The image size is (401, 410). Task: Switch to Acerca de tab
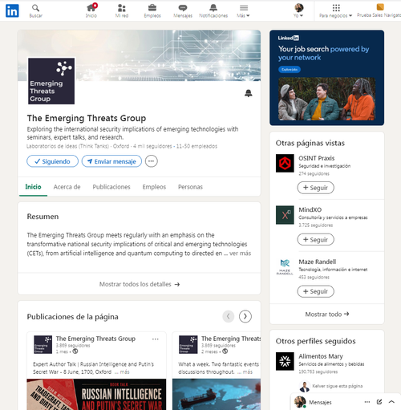[67, 187]
